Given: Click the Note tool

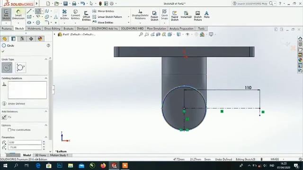Looking at the screenshot, I should coord(206,15).
